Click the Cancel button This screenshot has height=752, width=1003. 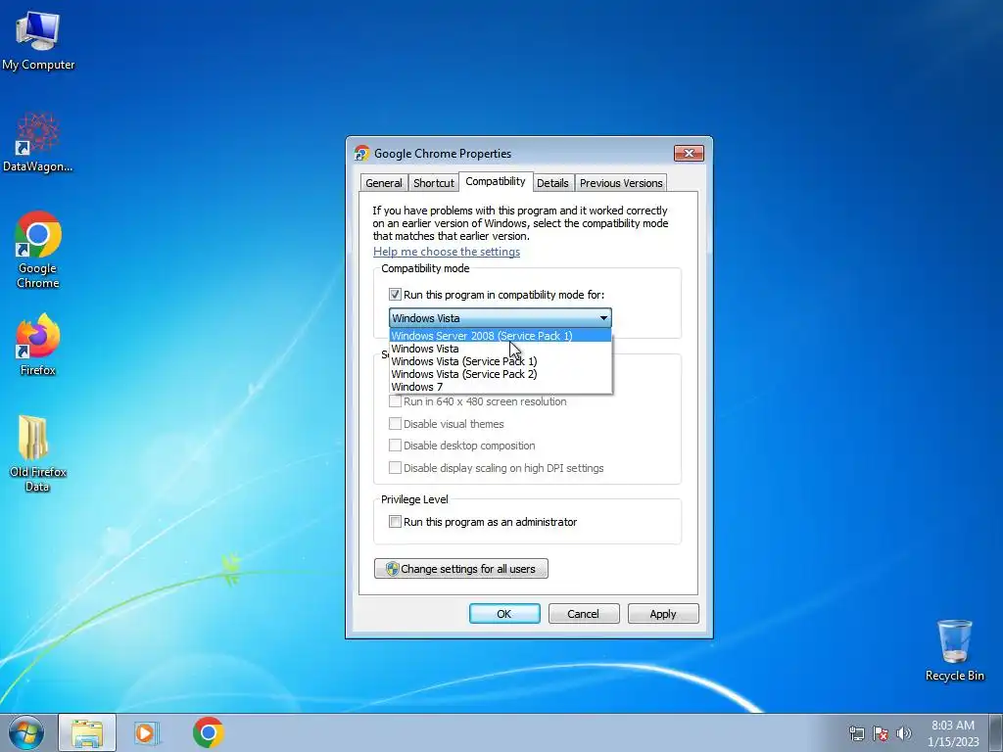(x=584, y=614)
